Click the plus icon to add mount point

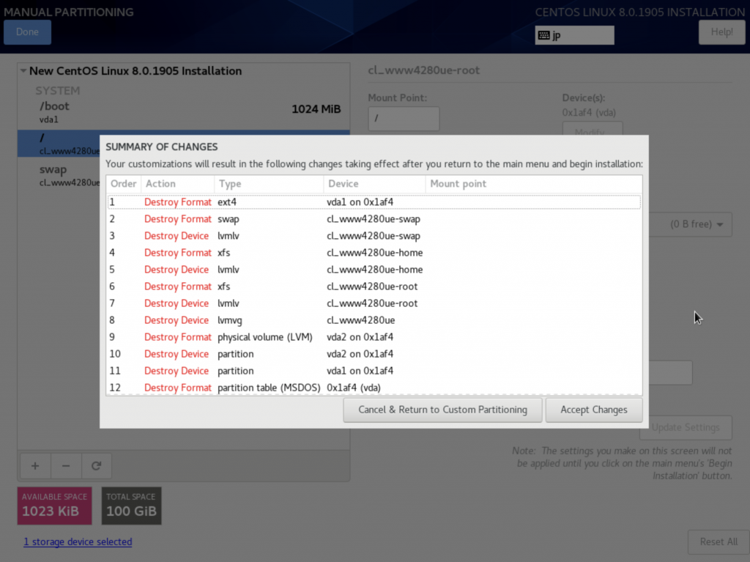click(35, 466)
